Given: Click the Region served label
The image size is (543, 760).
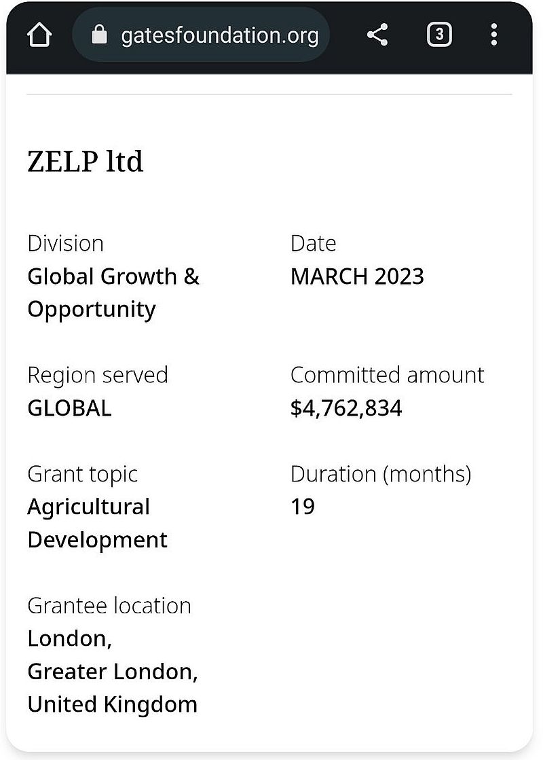Looking at the screenshot, I should coord(97,375).
